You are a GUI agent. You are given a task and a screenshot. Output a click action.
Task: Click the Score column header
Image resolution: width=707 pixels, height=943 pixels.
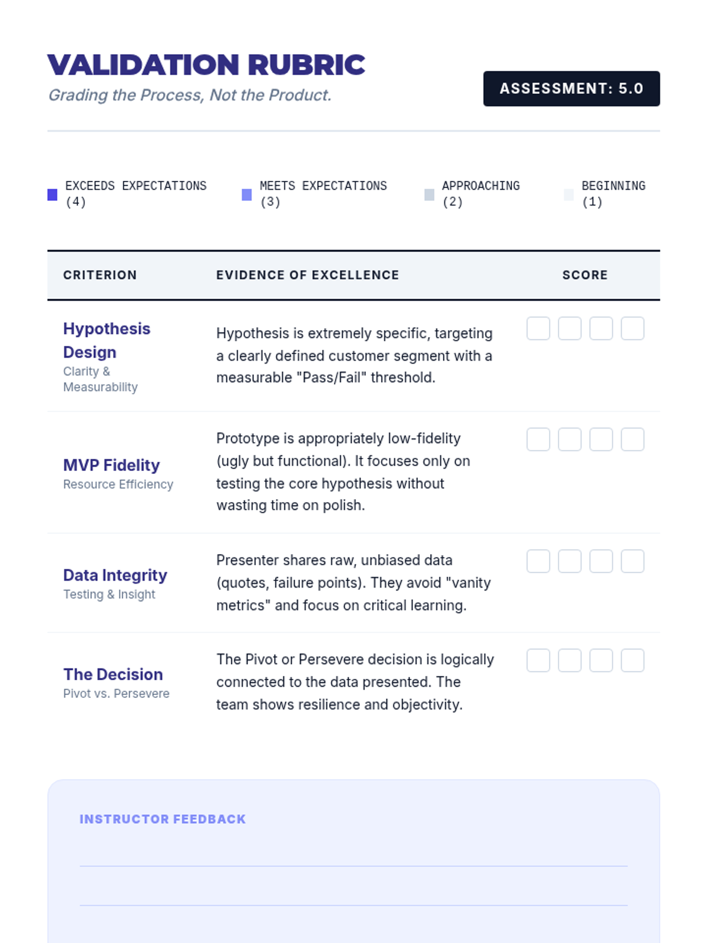click(x=584, y=275)
